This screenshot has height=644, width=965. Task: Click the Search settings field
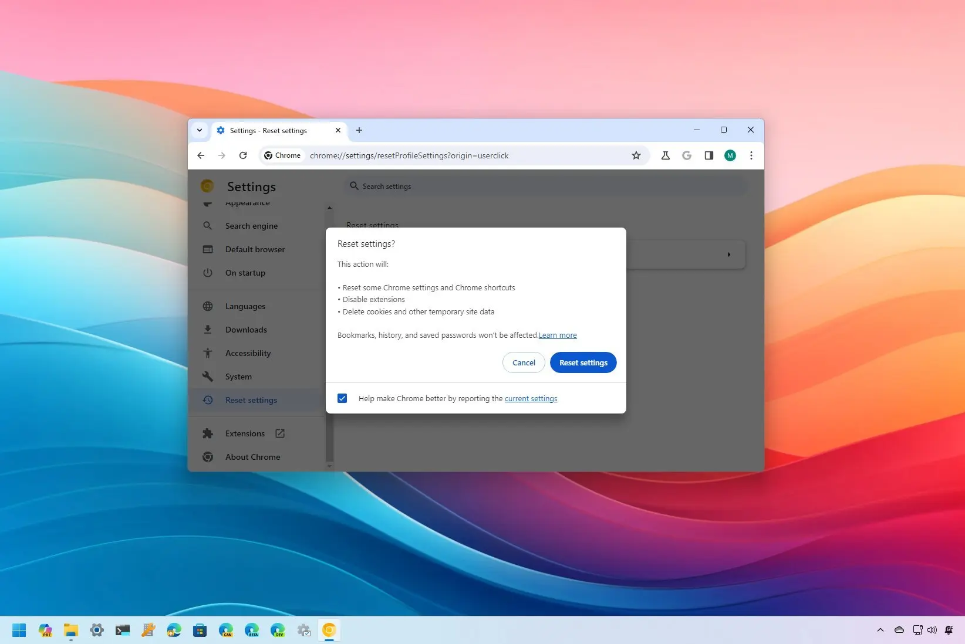point(546,186)
